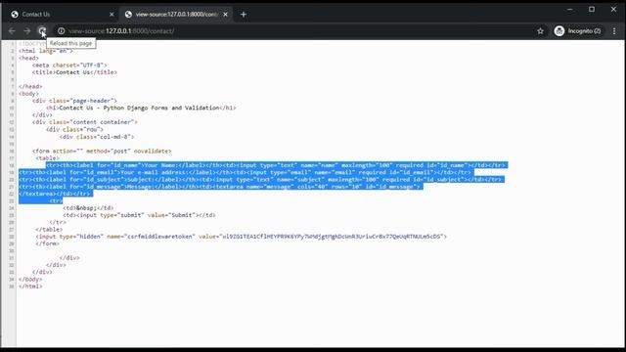This screenshot has height=352, width=626.
Task: Click the td nbsp line
Action: coord(88,208)
